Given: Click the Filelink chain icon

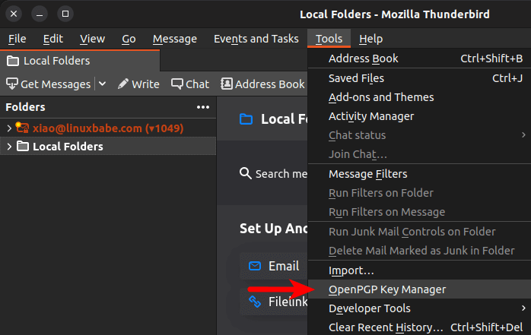Looking at the screenshot, I should tap(253, 302).
